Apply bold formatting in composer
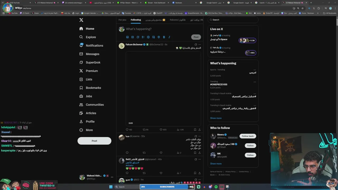The width and height of the screenshot is (338, 190). 164,37
